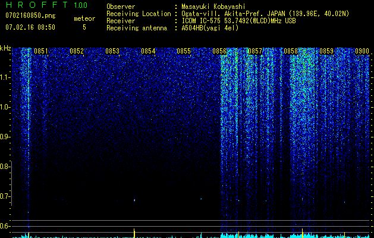Click the 'Receiving antenna' field label
This screenshot has width=374, height=238.
(x=137, y=28)
